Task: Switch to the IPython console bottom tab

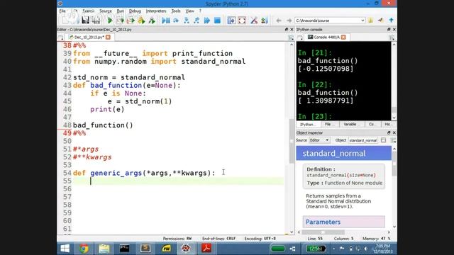Action: tap(308, 125)
